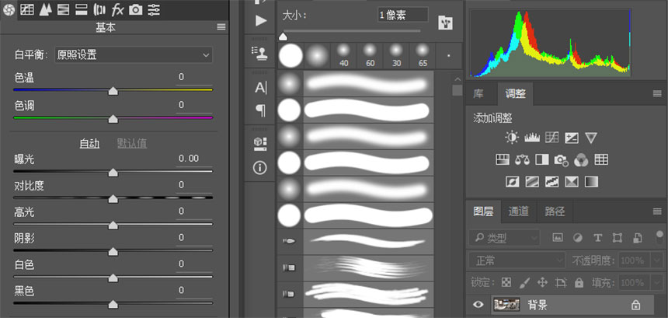Open the Effects (fx) panel
Image resolution: width=668 pixels, height=318 pixels.
click(117, 9)
